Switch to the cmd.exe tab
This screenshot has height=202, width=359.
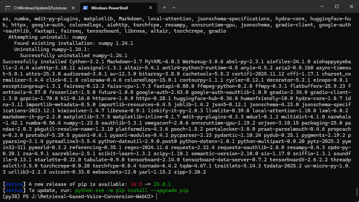coord(40,8)
